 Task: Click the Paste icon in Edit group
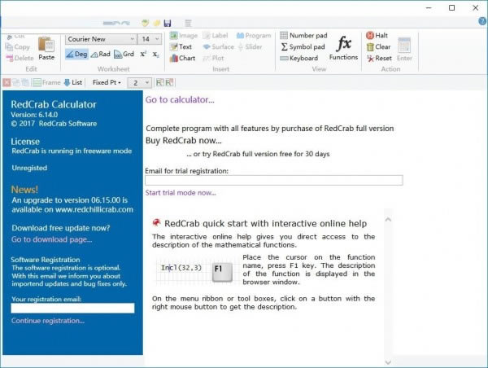pyautogui.click(x=46, y=47)
